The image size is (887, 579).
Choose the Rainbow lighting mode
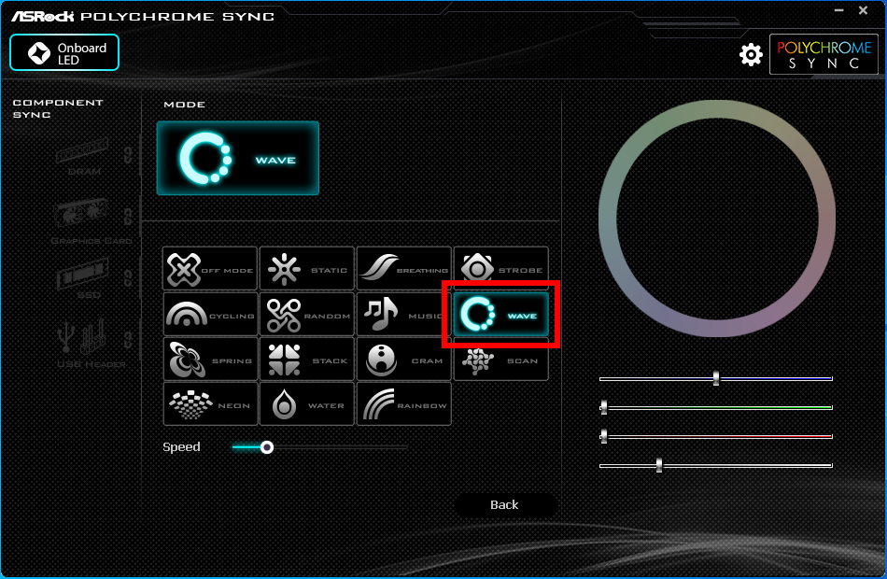pos(404,404)
